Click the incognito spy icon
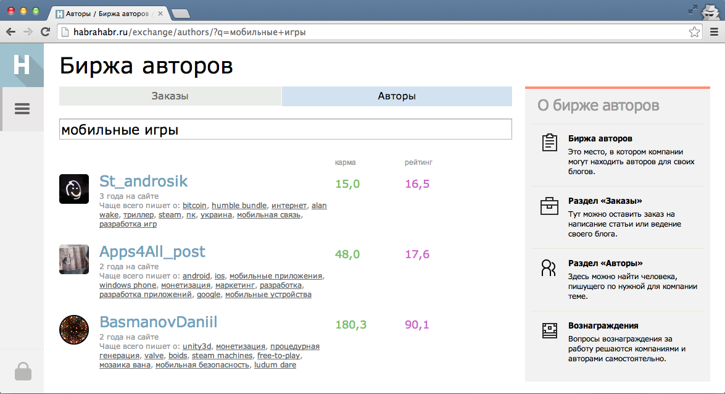This screenshot has width=725, height=394. click(710, 11)
